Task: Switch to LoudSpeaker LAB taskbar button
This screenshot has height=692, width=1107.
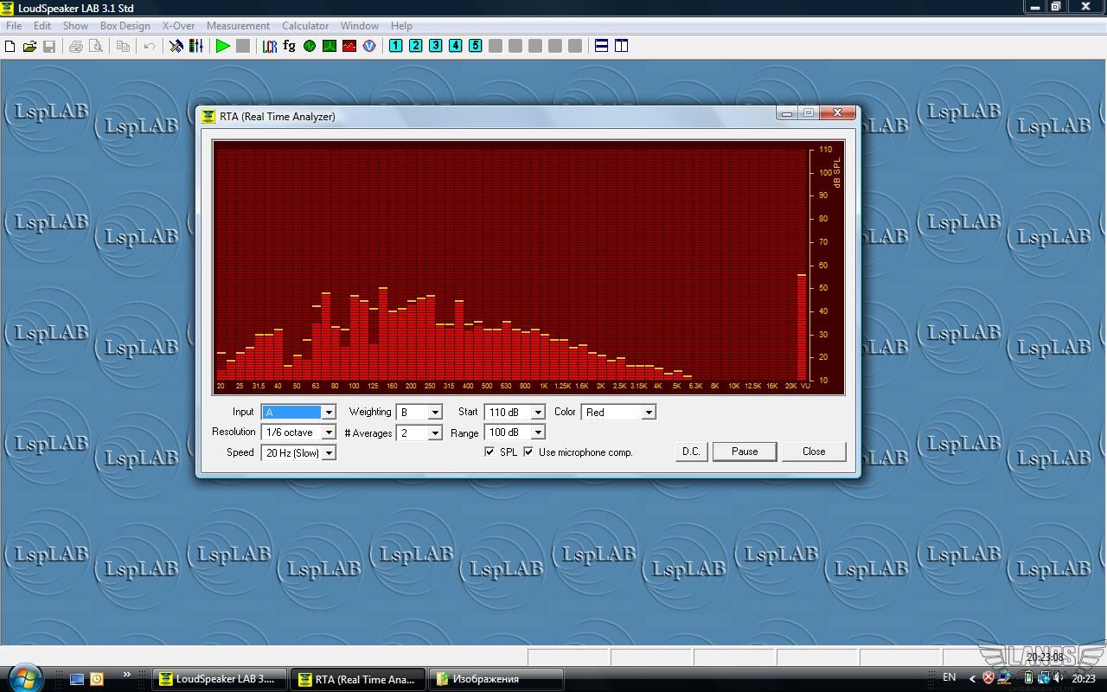Action: point(220,679)
